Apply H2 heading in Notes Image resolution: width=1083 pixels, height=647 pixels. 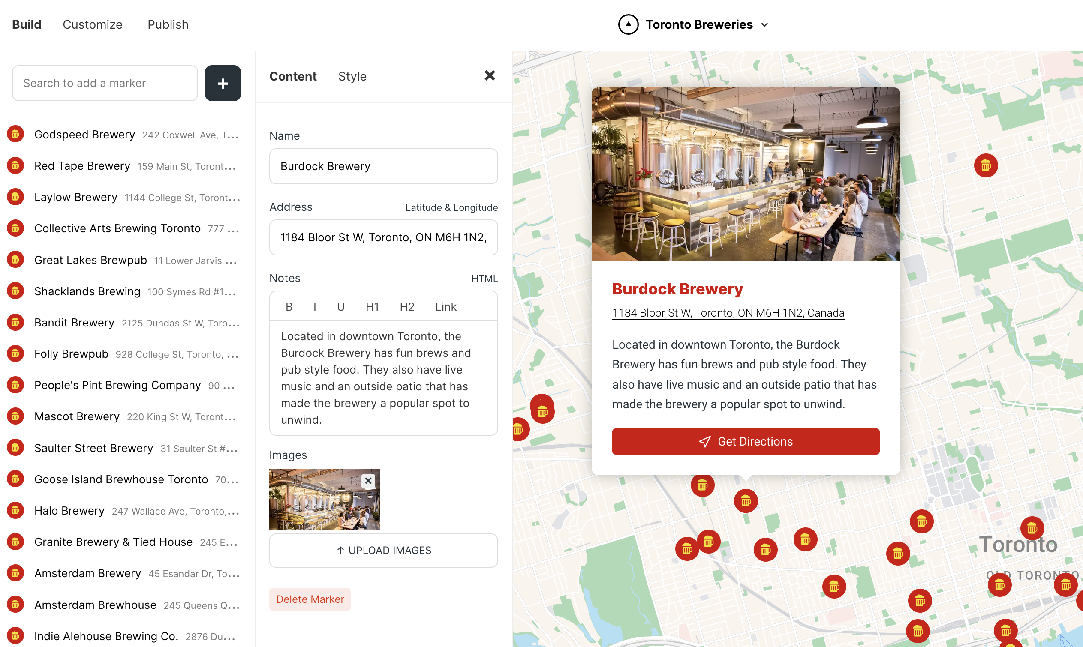[407, 306]
